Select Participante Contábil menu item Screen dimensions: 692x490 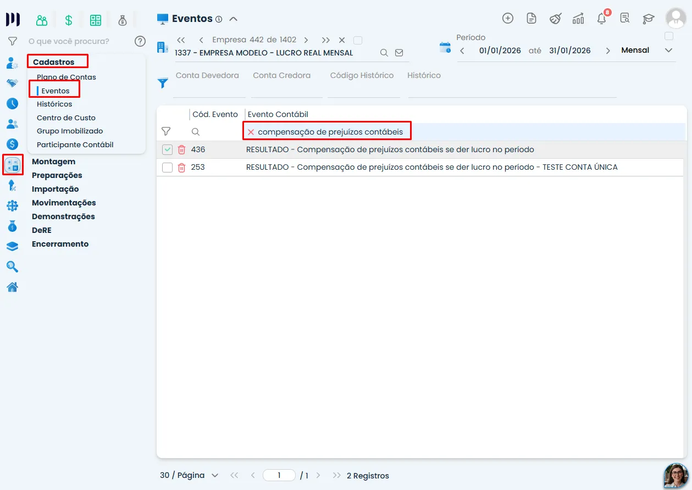click(75, 144)
